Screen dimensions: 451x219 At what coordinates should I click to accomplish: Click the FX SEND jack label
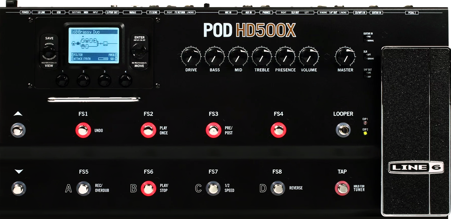click(153, 12)
